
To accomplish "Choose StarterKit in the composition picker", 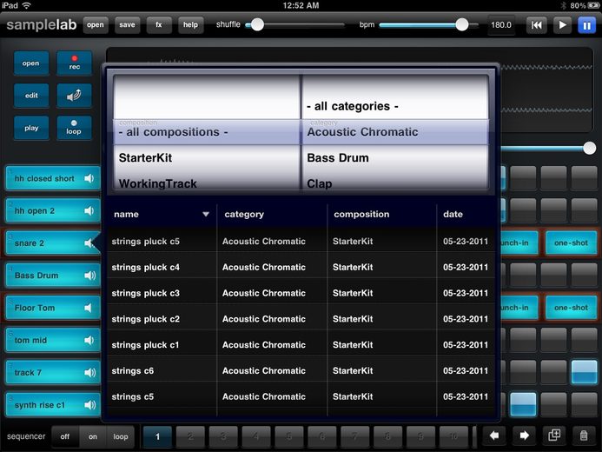I will pyautogui.click(x=207, y=158).
